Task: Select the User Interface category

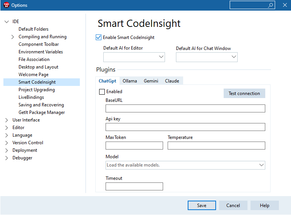Action: tap(26, 120)
